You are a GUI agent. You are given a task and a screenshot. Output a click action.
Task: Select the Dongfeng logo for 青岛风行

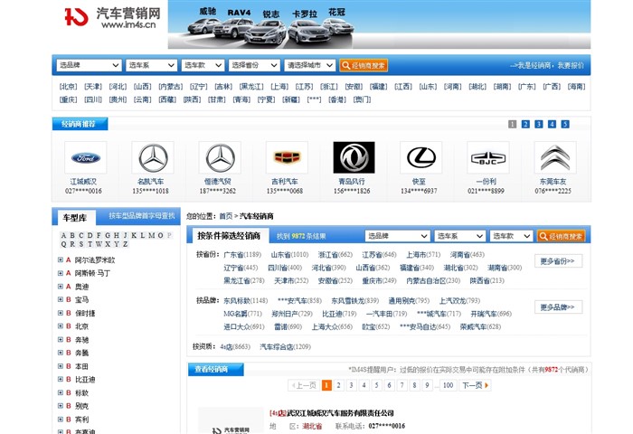tap(353, 157)
